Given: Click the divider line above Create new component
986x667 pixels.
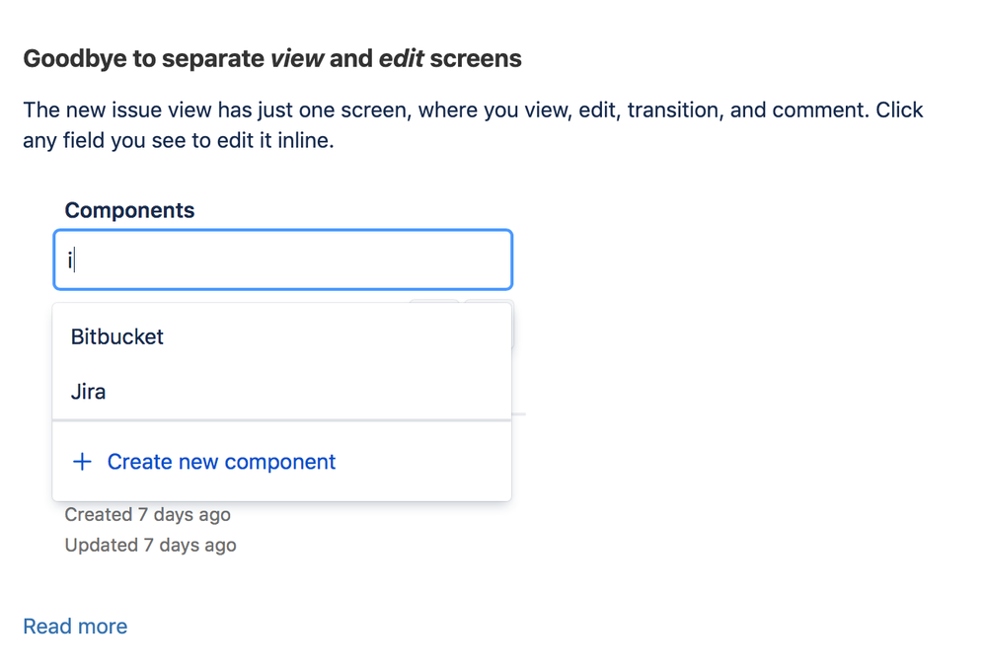Looking at the screenshot, I should (x=282, y=420).
